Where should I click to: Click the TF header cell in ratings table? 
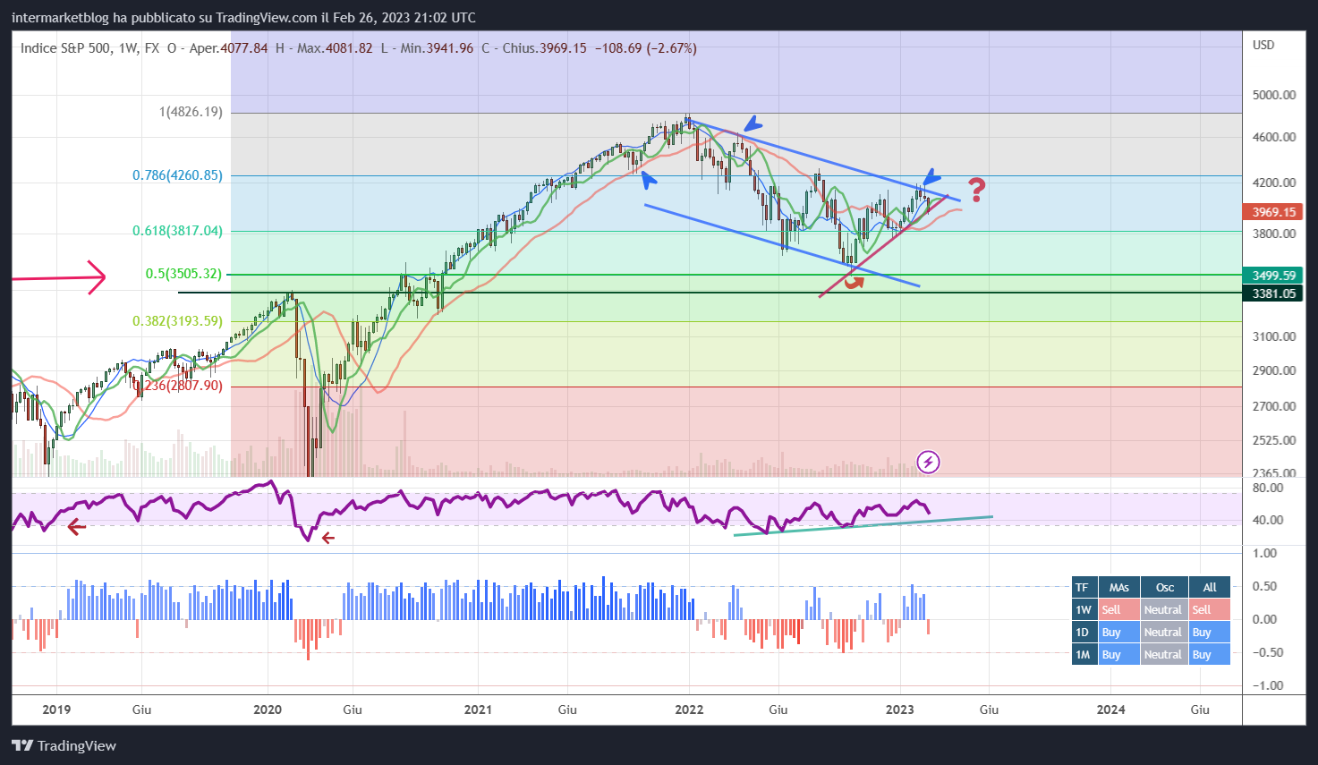[x=1083, y=587]
